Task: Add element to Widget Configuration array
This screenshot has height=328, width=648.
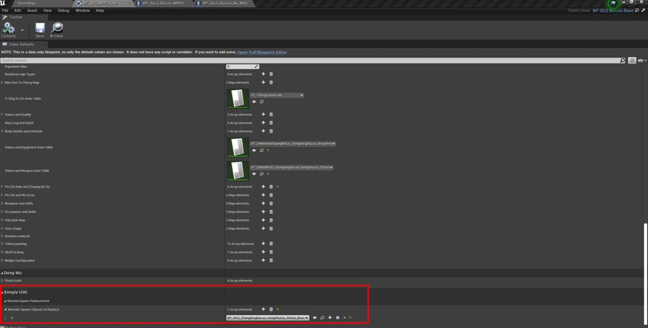Action: (x=263, y=260)
